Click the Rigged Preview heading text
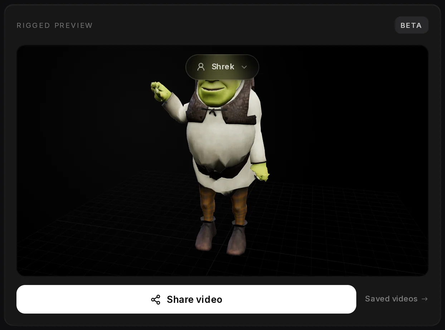445x330 pixels. (x=55, y=25)
